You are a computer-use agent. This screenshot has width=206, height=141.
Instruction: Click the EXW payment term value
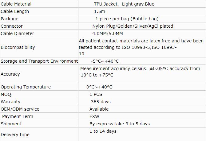click(x=94, y=116)
